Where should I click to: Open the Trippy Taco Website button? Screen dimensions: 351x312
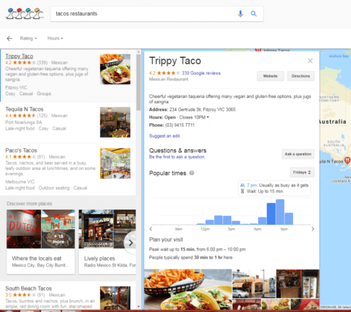[x=271, y=76]
